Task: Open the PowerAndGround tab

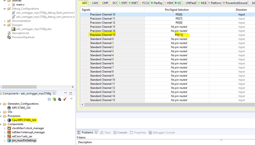Action: pos(235,3)
